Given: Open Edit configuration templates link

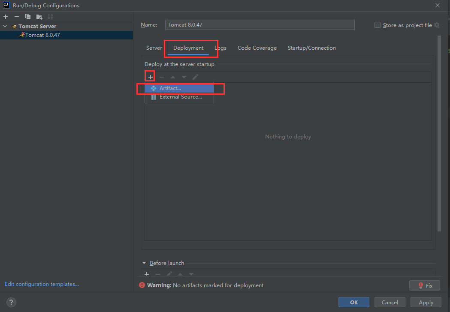Looking at the screenshot, I should tap(42, 284).
